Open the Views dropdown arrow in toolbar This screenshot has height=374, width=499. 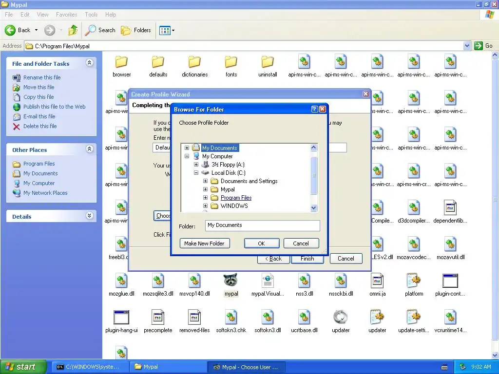173,31
